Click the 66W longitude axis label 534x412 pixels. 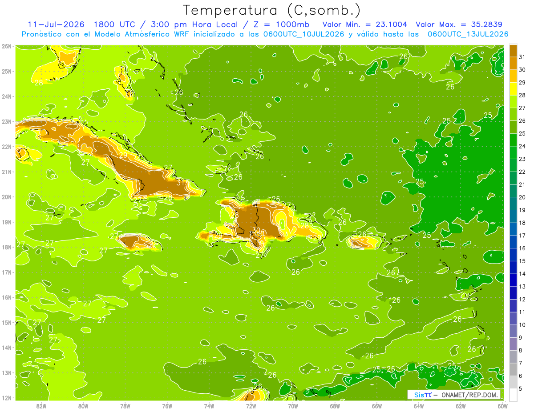point(377,406)
